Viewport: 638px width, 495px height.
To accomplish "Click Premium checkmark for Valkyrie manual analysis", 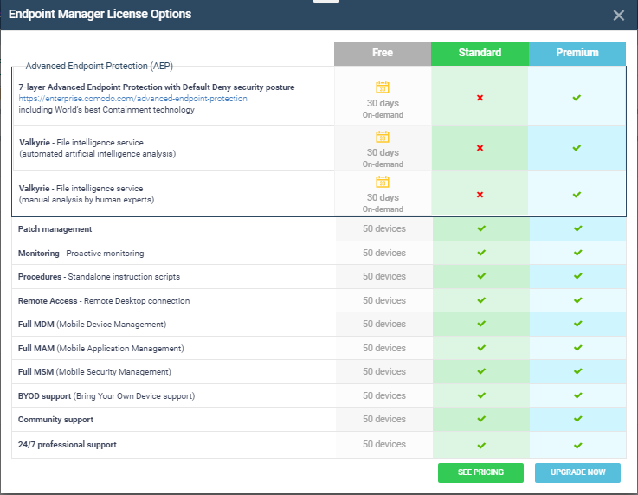I will point(577,195).
